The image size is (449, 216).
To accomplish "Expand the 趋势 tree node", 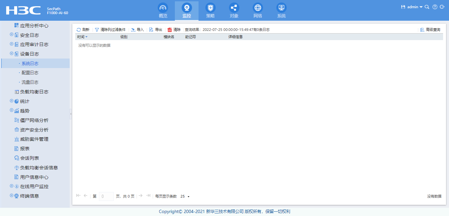I will (x=12, y=110).
